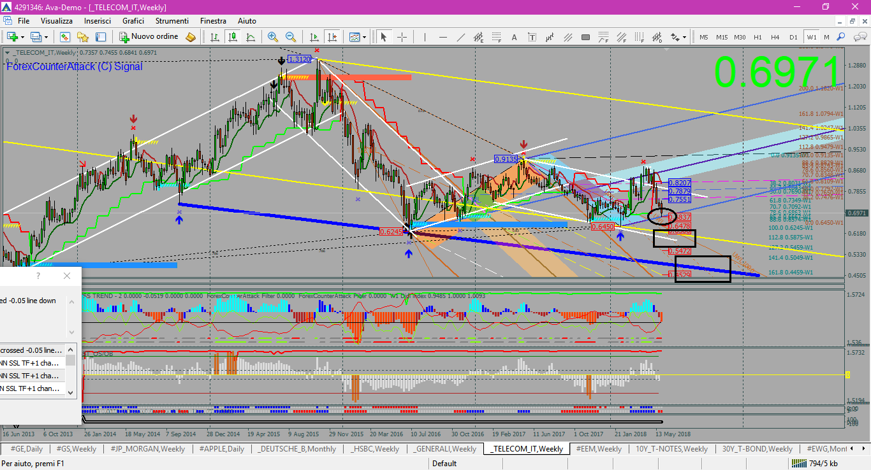Select the W1 timeframe button
Screen dimensions: 871x470
pos(811,37)
